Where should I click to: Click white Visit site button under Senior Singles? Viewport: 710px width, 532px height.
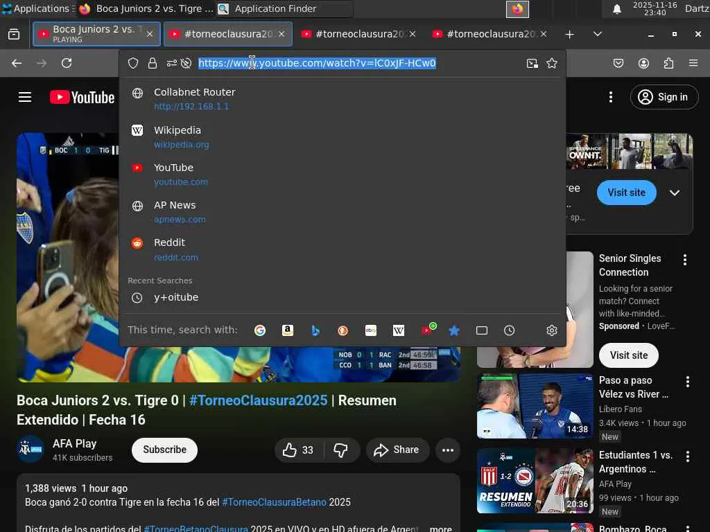(628, 355)
